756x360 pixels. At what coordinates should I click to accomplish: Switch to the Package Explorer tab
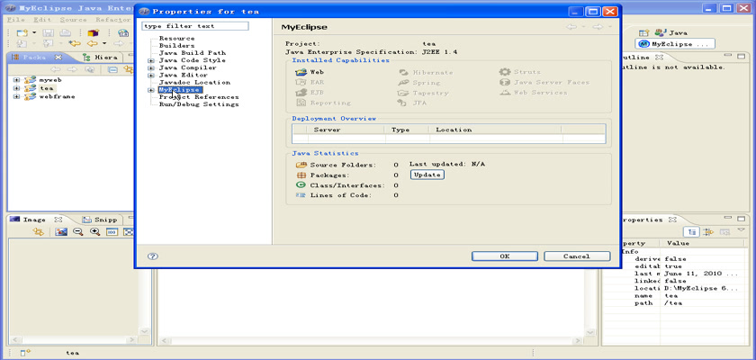(34, 57)
